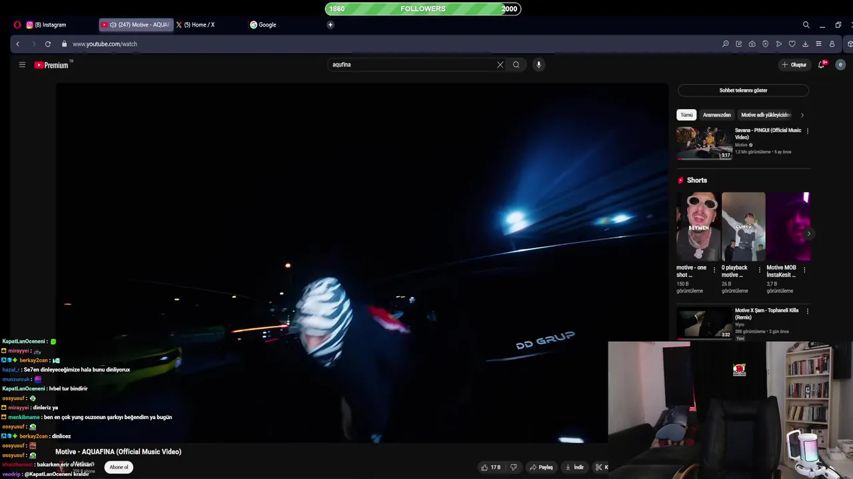Open the BEYMEN Motive one shot short thumbnail
The height and width of the screenshot is (479, 853).
698,226
